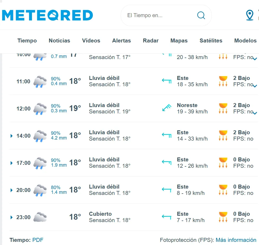Open the 12:00 row details chevron
Image resolution: width=259 pixels, height=245 pixels.
[255, 113]
